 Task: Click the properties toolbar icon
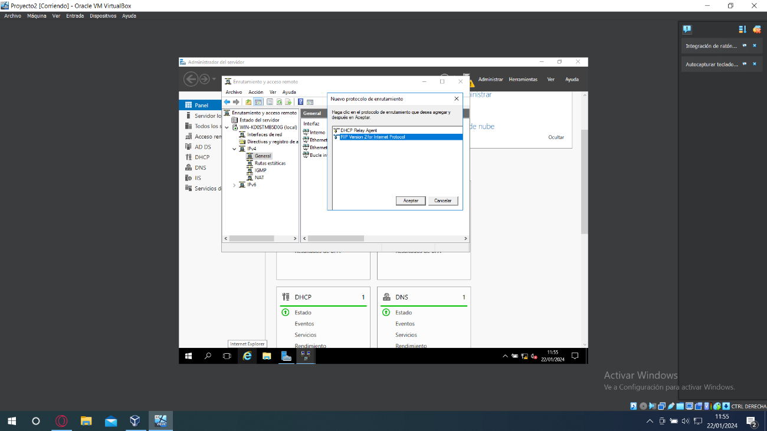(270, 102)
